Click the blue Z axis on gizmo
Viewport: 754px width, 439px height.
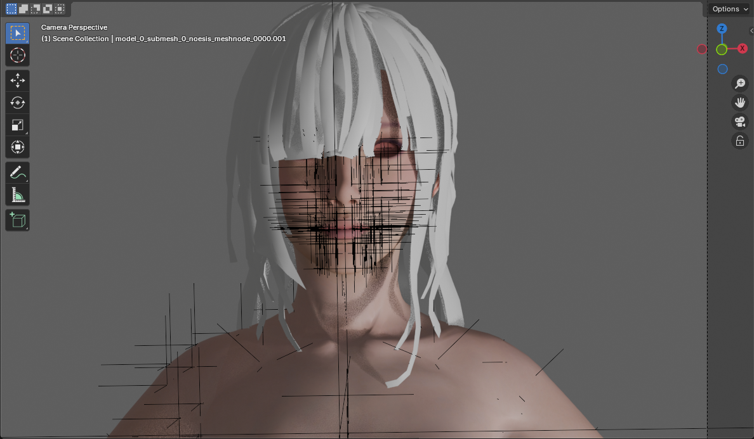coord(722,29)
